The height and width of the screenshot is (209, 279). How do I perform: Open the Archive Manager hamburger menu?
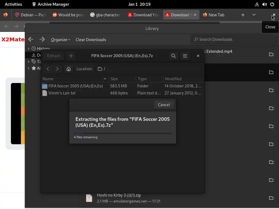tap(185, 56)
